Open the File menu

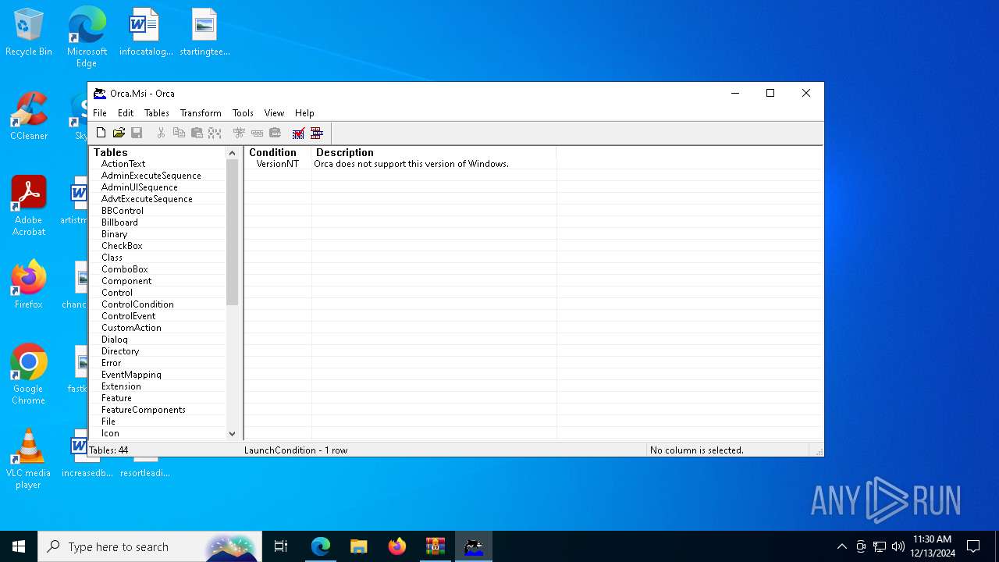100,113
